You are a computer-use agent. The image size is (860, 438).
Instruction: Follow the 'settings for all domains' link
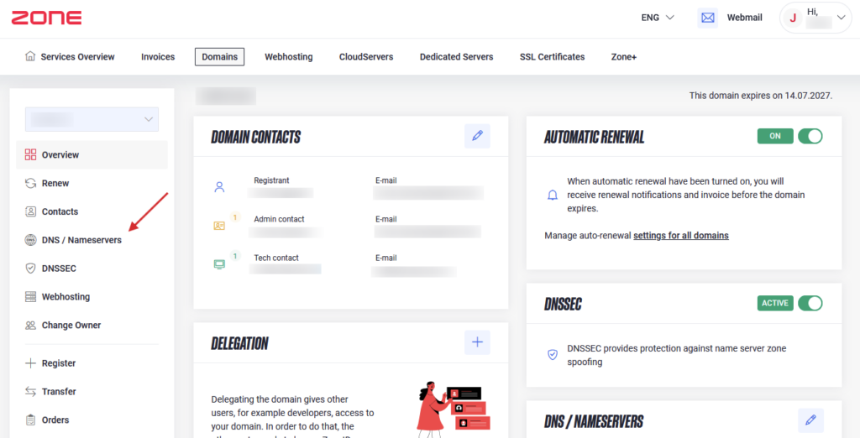point(680,236)
